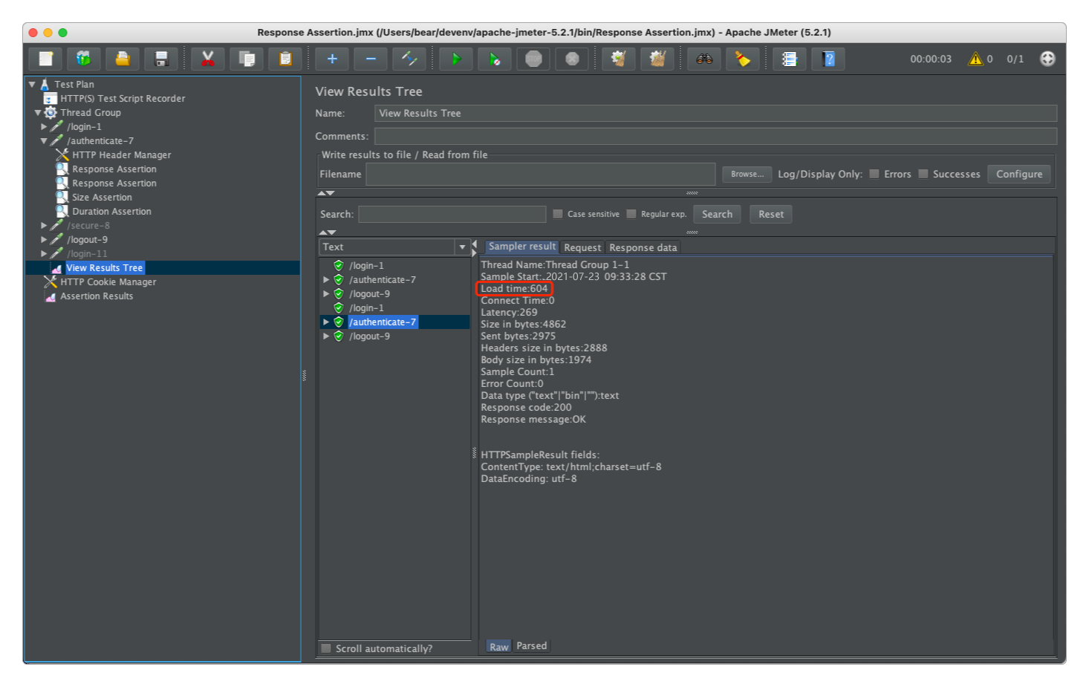This screenshot has height=687, width=1089.
Task: Focus the Filename input field
Action: (541, 174)
